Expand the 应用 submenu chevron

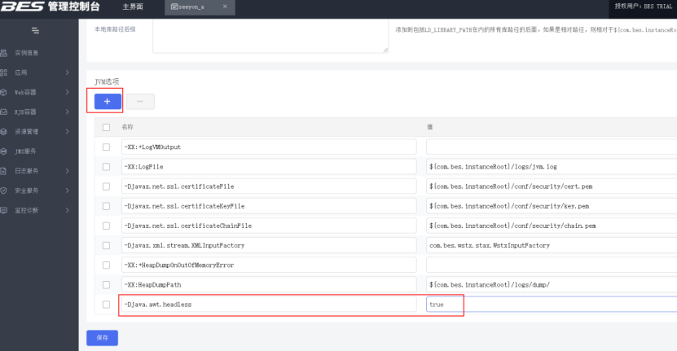67,72
